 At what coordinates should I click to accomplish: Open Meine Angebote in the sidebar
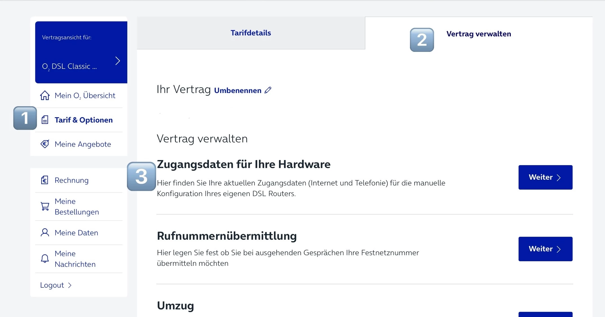pos(83,144)
